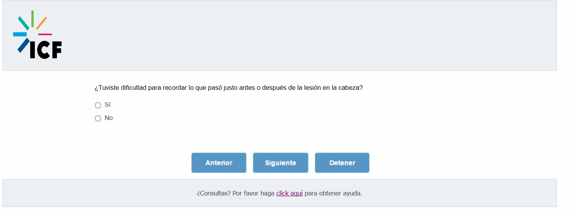Click the dark blue ray of the logo
The image size is (571, 216).
[x=23, y=45]
